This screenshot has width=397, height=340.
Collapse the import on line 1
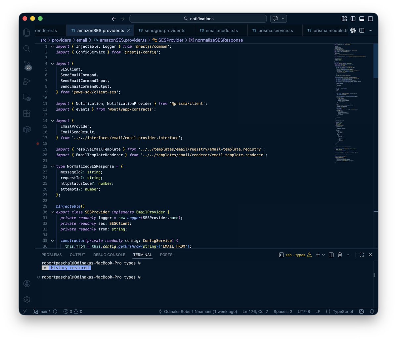(52, 47)
